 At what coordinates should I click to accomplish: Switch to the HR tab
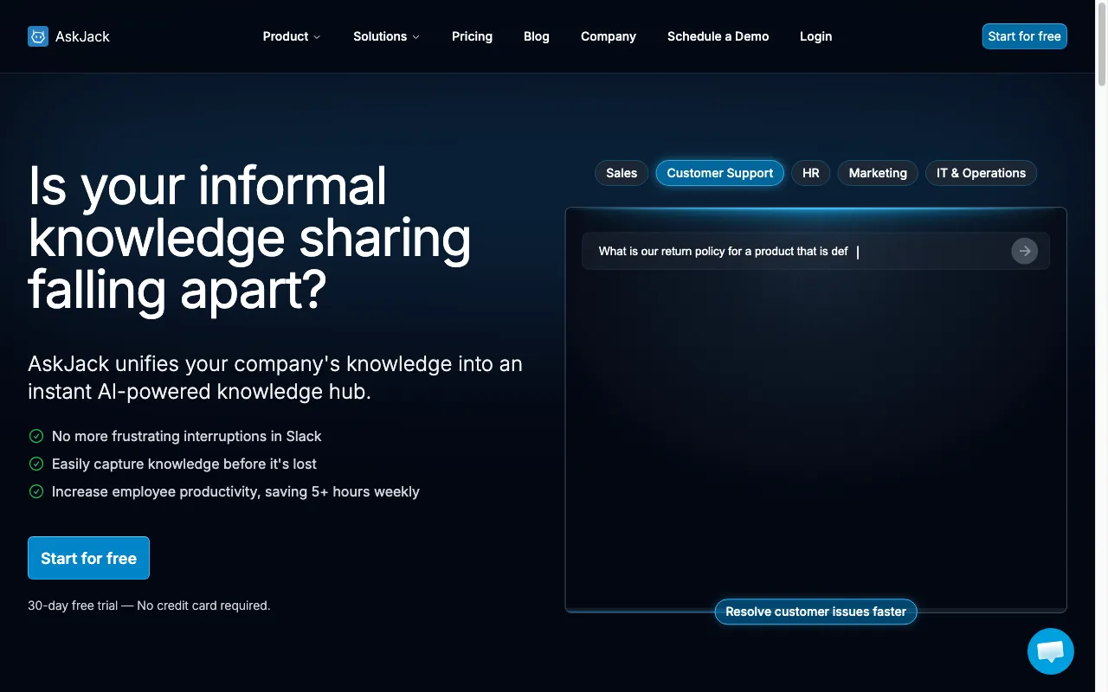pos(811,173)
